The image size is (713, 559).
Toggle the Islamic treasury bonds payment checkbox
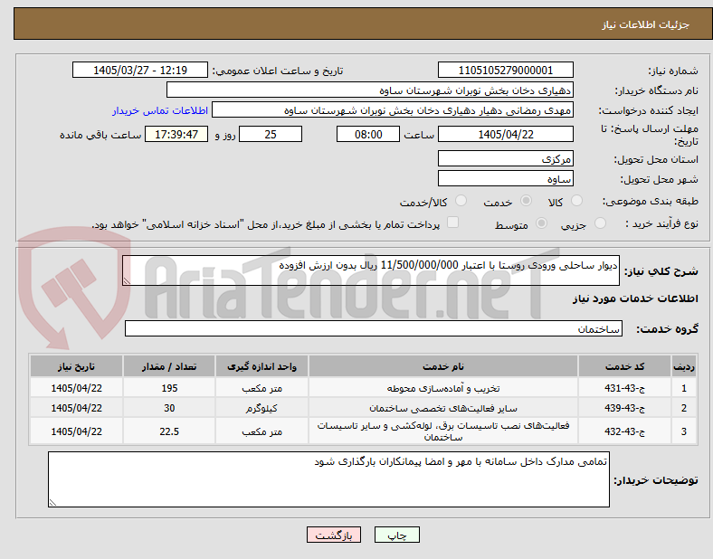453,223
